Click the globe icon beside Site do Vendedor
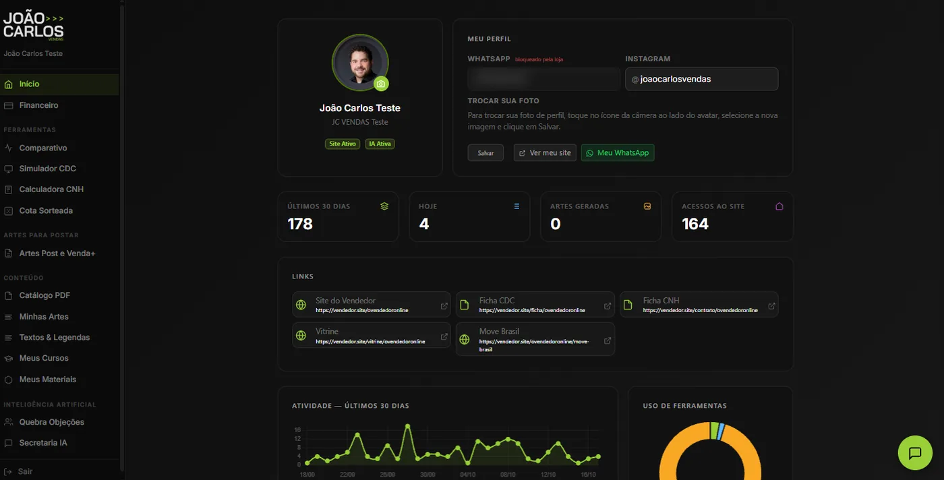This screenshot has width=944, height=480. click(301, 305)
